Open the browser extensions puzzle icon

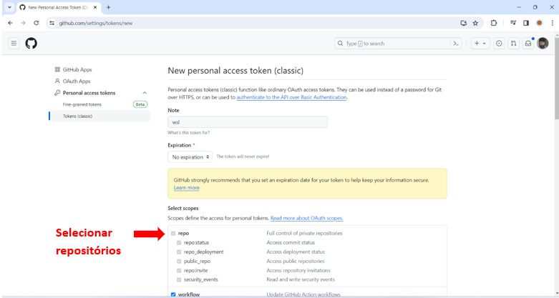pyautogui.click(x=494, y=23)
